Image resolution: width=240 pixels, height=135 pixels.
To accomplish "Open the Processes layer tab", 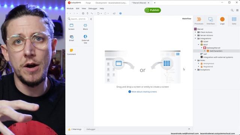I will click(x=199, y=21).
